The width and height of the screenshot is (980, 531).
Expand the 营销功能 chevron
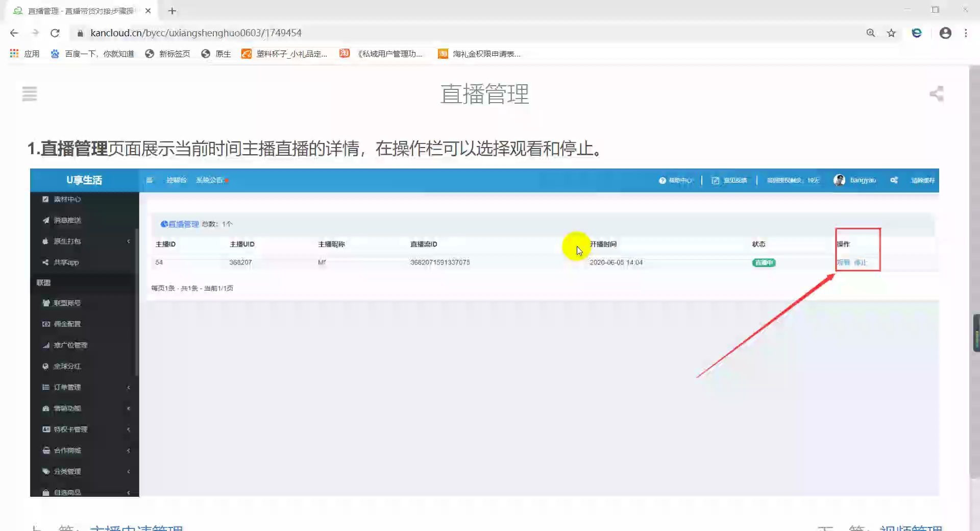(129, 408)
